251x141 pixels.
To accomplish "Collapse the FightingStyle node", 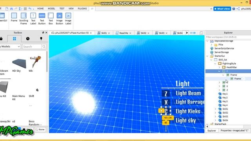I will pos(215,63).
